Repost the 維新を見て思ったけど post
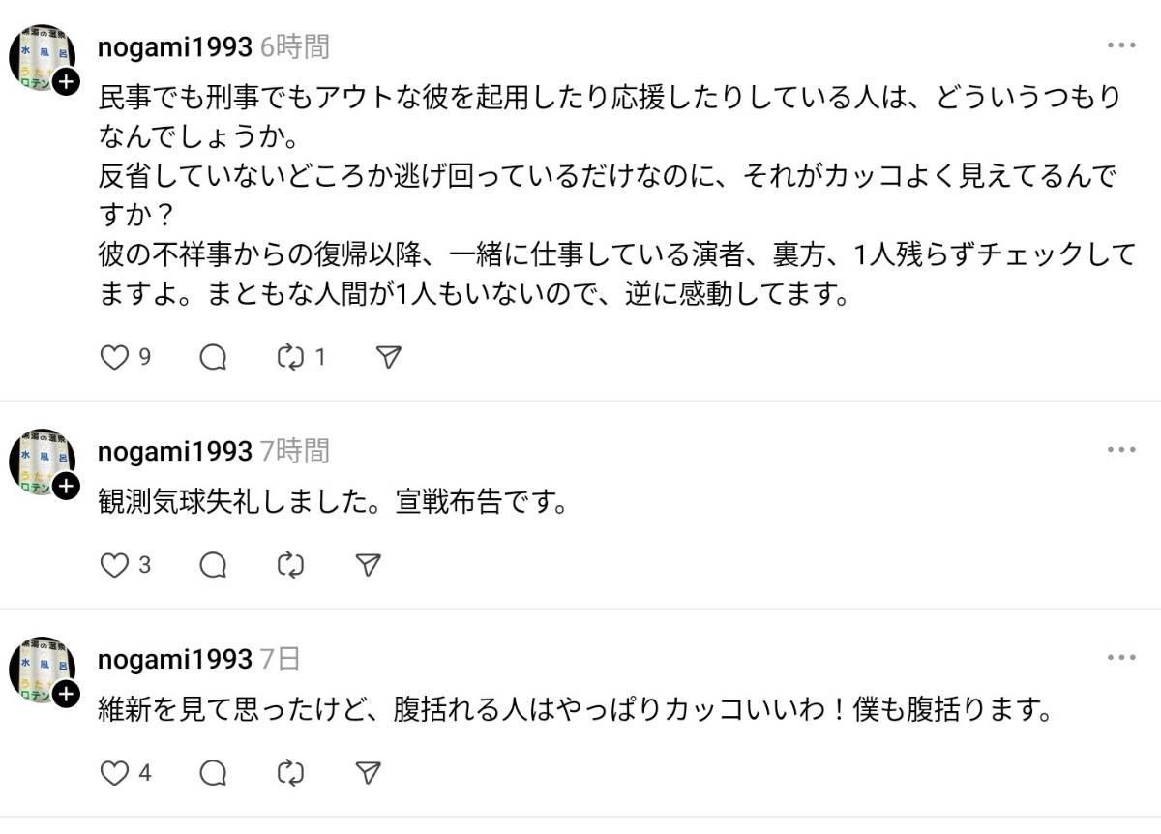Image resolution: width=1161 pixels, height=834 pixels. 290,772
